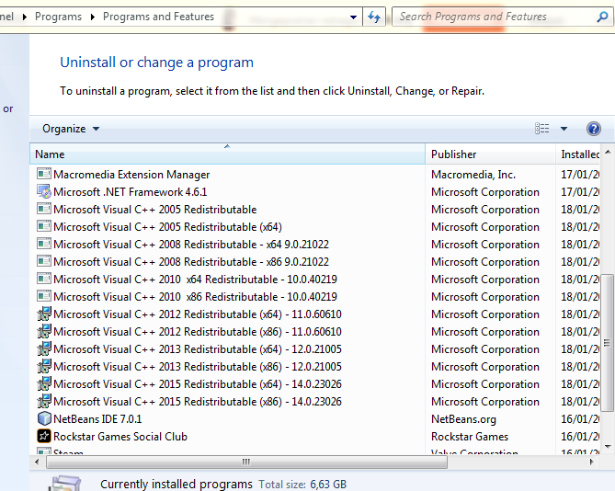Click the Macromedia, Inc. publisher cell
This screenshot has width=615, height=491.
[473, 174]
